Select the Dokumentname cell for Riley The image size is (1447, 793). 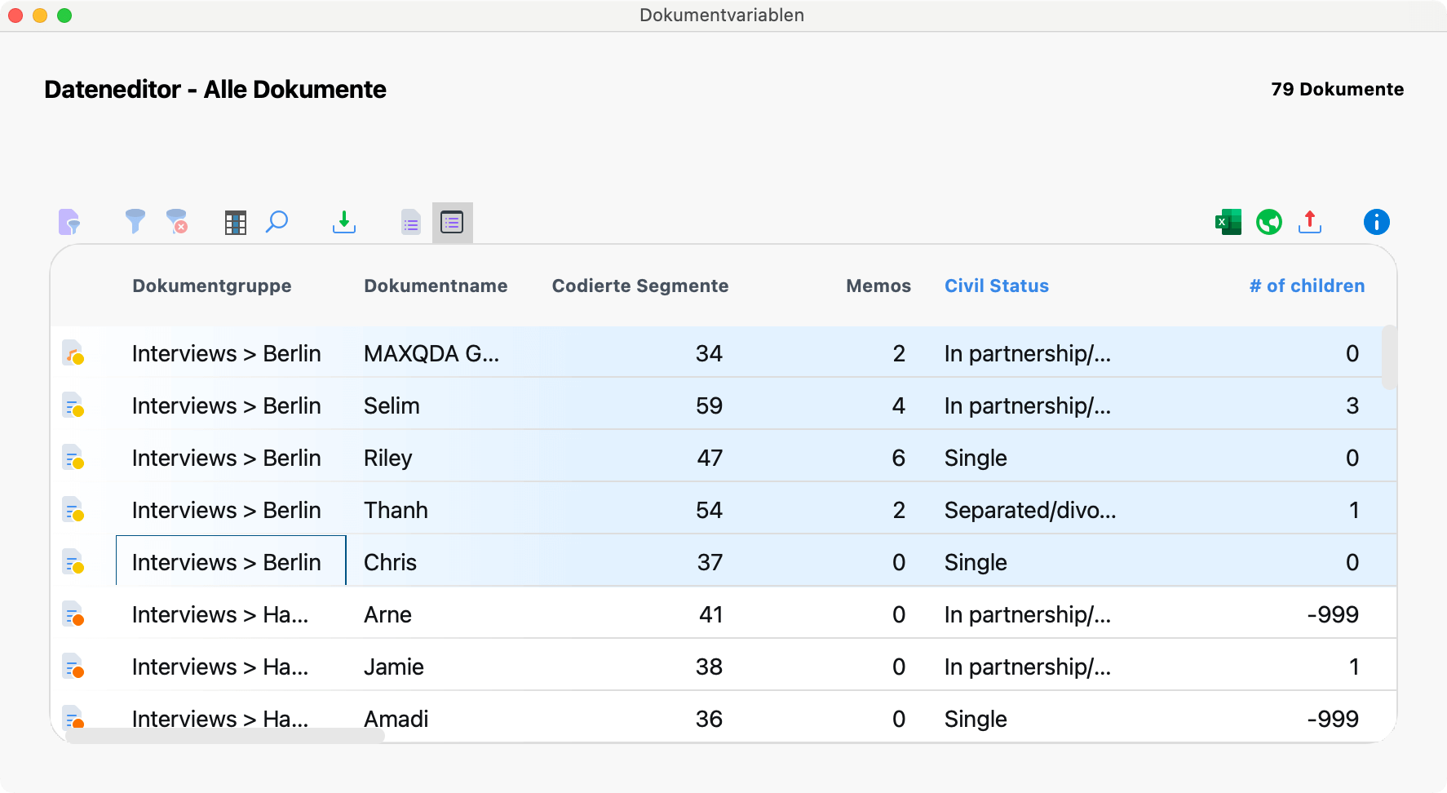click(x=388, y=459)
